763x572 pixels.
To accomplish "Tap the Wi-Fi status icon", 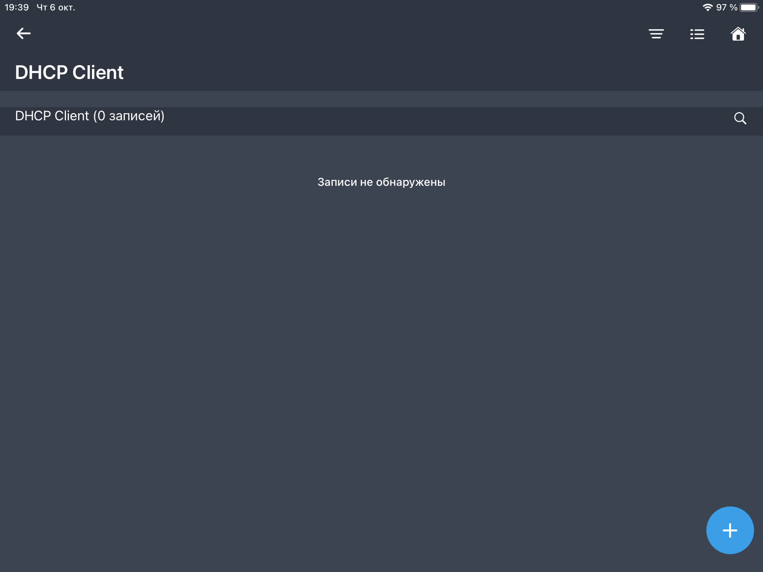I will 707,7.
